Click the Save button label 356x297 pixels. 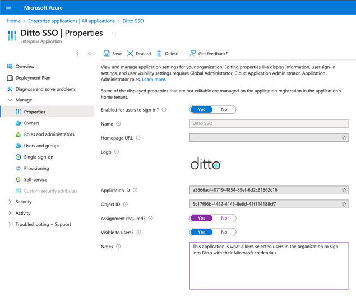[117, 54]
